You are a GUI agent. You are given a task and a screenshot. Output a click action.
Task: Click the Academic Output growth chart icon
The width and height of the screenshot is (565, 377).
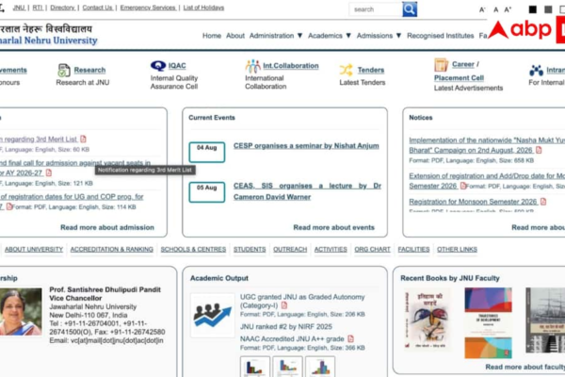pyautogui.click(x=213, y=316)
